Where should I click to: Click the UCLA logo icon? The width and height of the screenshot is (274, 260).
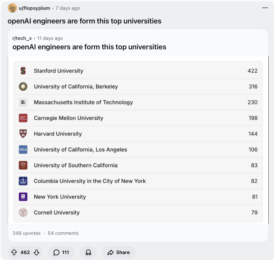pos(23,150)
